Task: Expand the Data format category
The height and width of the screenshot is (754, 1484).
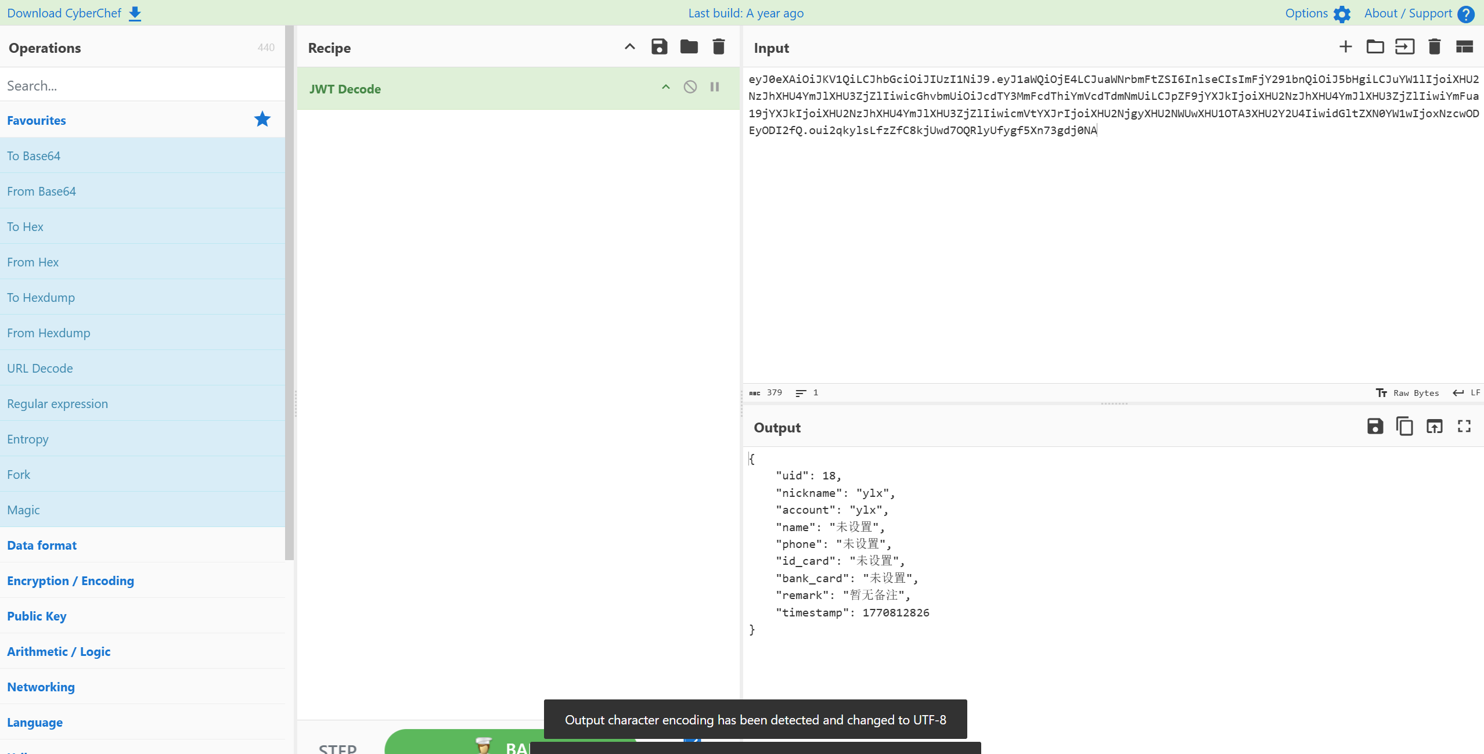Action: pos(42,545)
